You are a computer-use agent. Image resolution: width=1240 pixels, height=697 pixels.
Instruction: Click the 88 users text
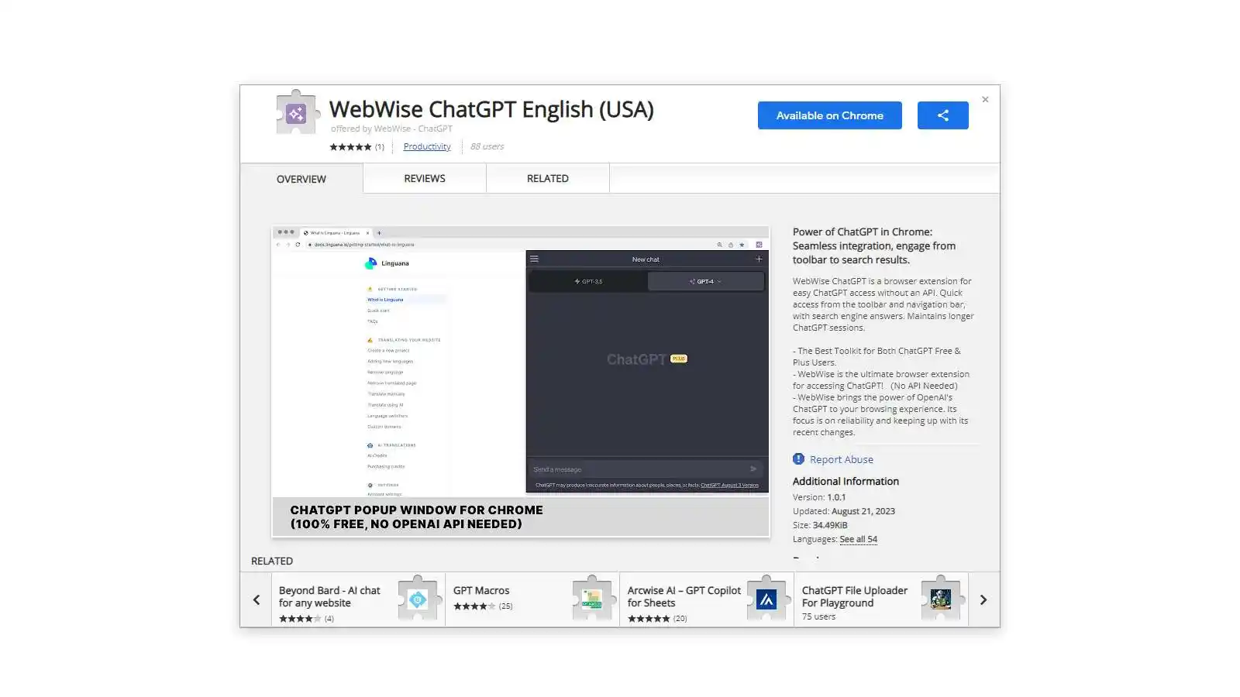pyautogui.click(x=487, y=146)
